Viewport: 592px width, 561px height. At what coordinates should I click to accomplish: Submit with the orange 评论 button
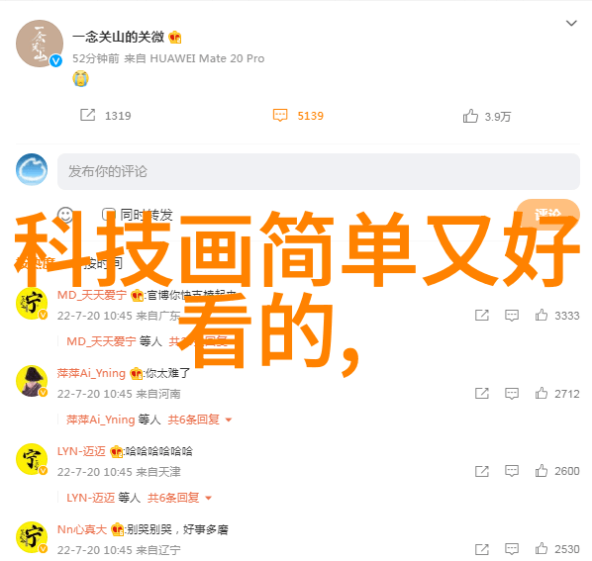pos(547,215)
